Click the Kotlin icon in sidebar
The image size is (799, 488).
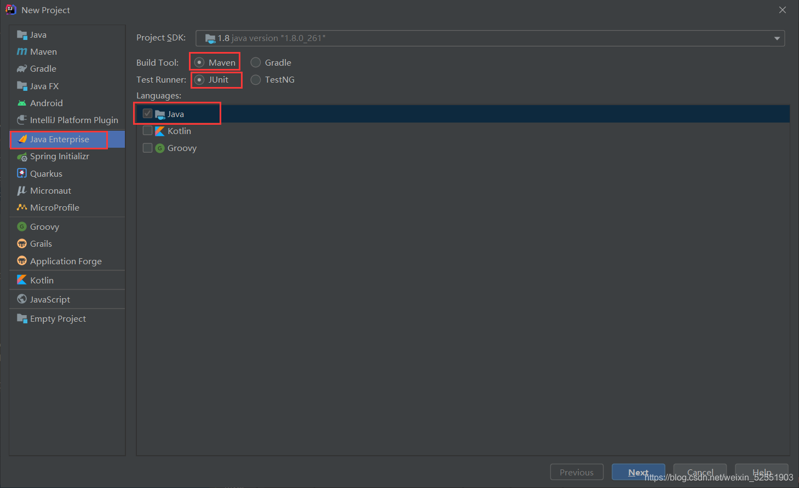coord(22,280)
